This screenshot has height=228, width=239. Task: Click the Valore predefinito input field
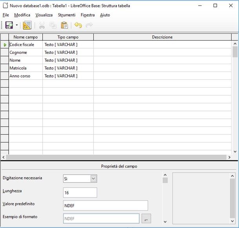[105, 206]
